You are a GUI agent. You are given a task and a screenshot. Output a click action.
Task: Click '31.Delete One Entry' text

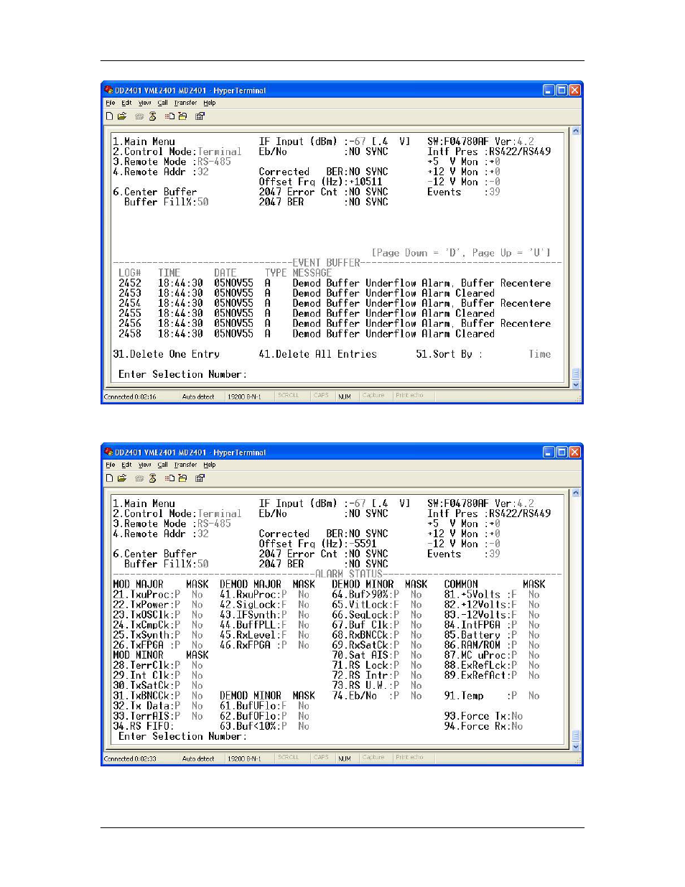pyautogui.click(x=166, y=354)
